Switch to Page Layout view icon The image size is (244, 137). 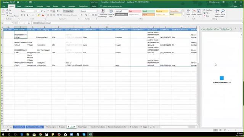tap(220, 130)
